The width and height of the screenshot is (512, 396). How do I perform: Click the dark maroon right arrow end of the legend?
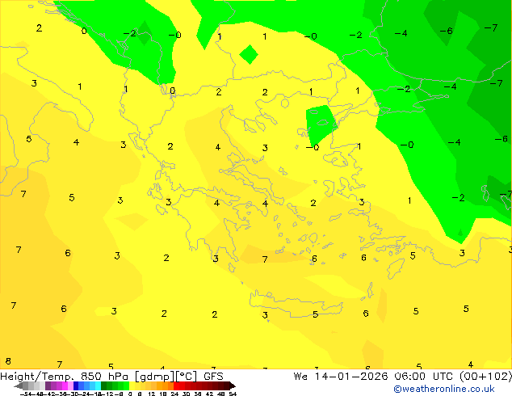click(233, 385)
